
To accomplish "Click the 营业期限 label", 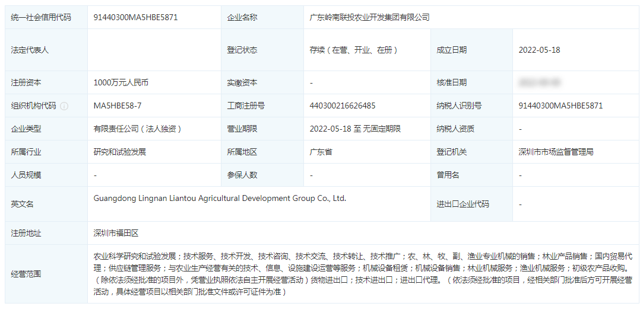I will 242,129.
